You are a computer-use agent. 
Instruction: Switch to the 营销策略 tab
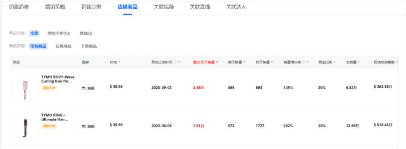55,7
